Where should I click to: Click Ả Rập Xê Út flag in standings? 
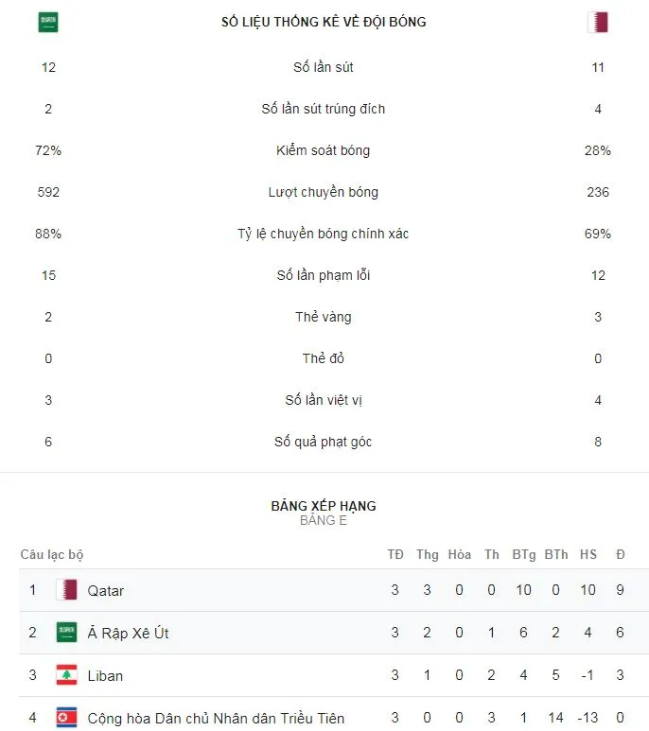tap(66, 633)
